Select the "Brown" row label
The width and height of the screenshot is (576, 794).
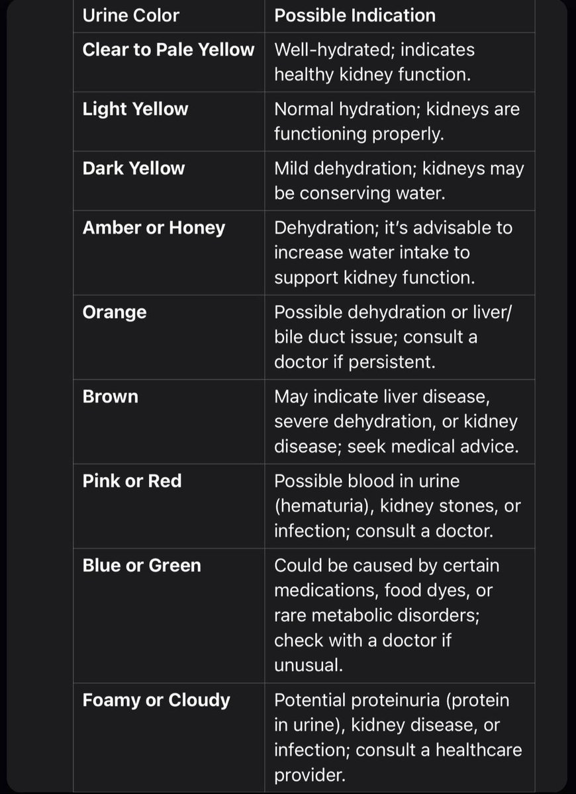click(x=111, y=396)
